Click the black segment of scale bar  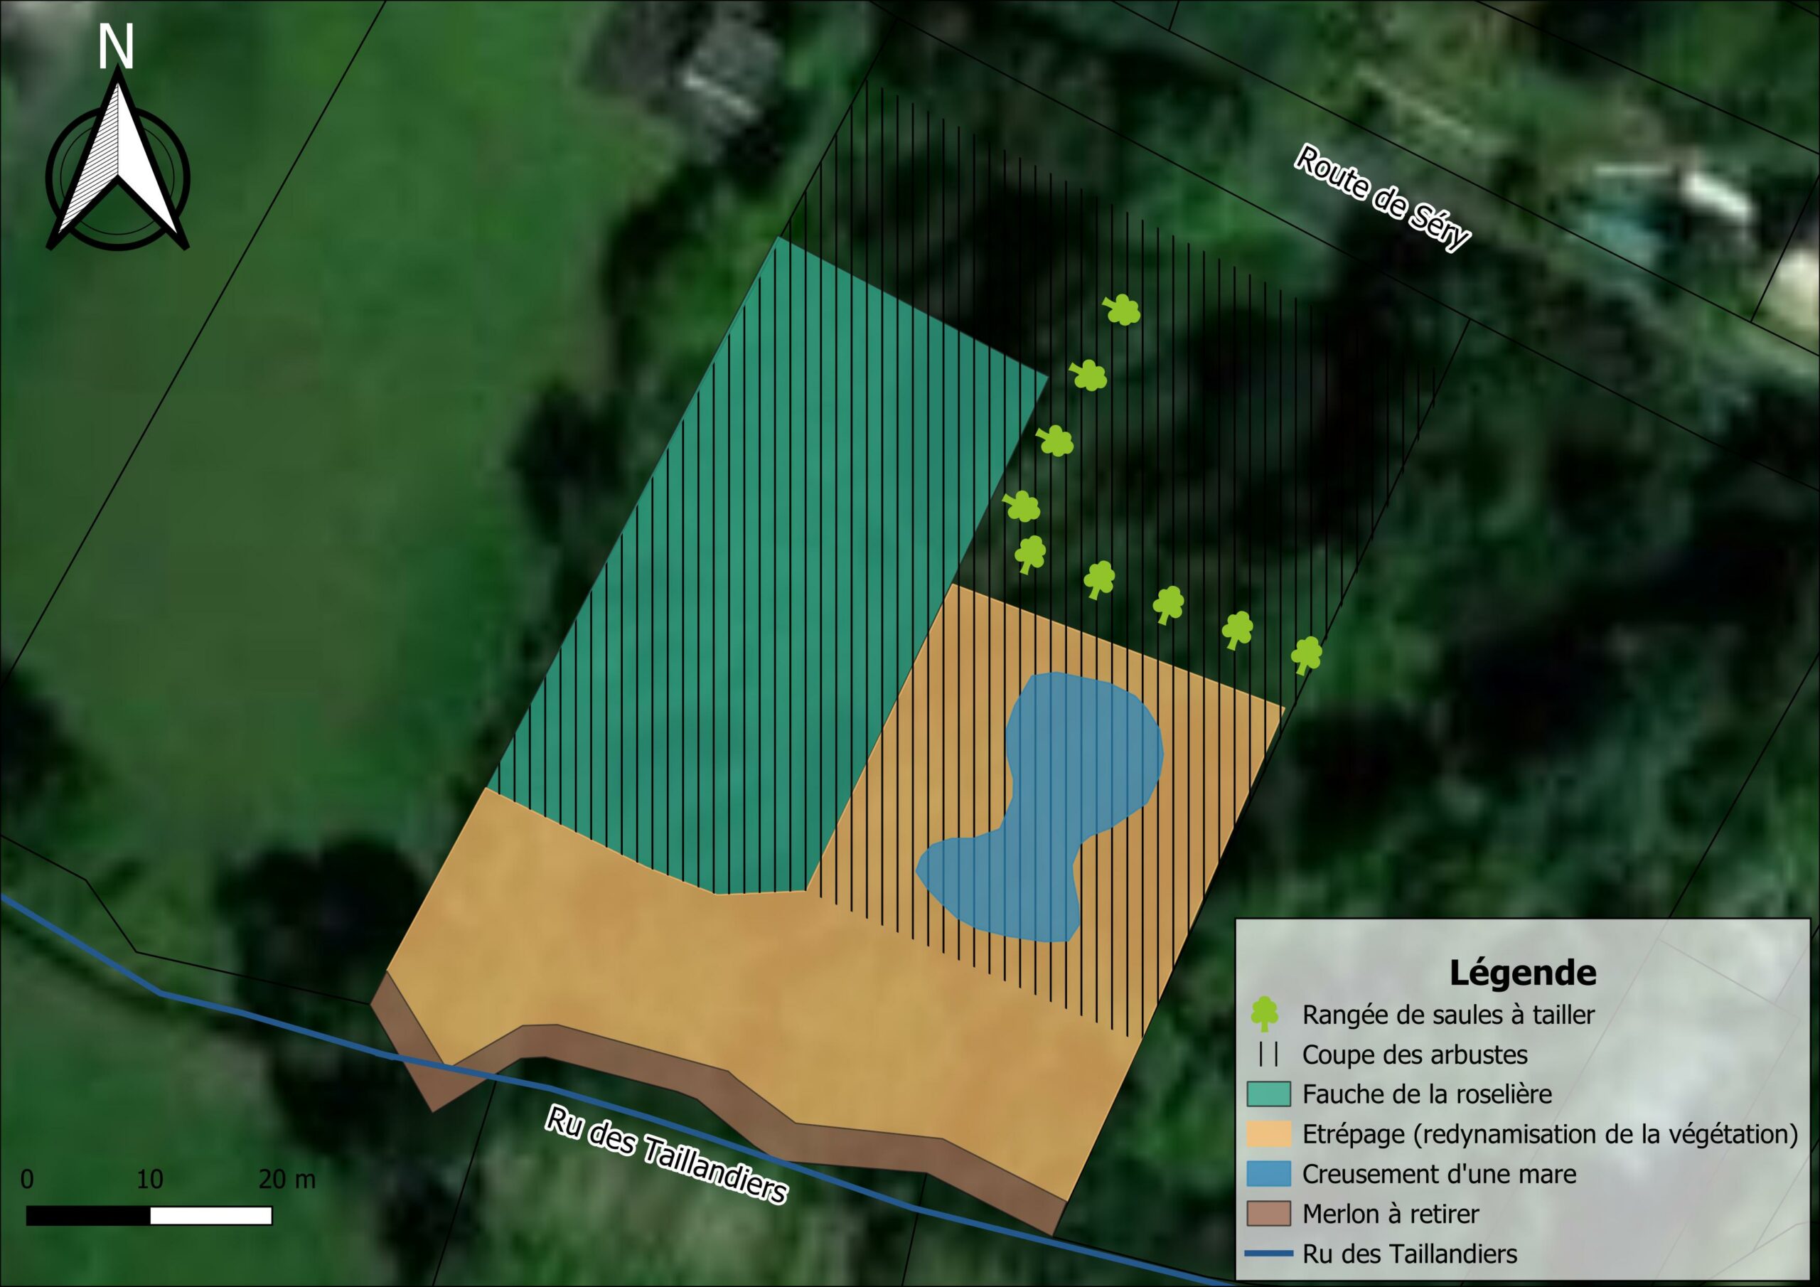(88, 1216)
